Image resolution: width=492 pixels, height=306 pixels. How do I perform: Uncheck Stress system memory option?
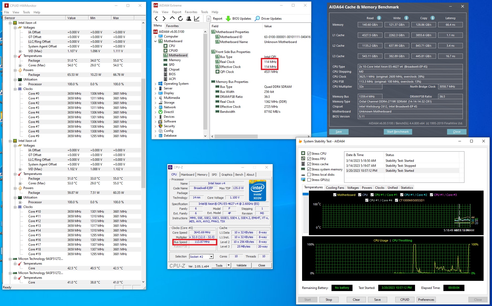[x=309, y=169]
